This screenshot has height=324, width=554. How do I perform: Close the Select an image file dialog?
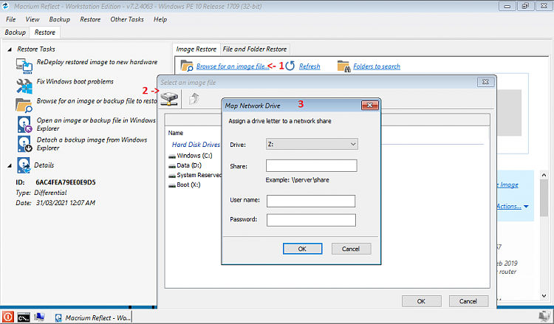[x=485, y=82]
